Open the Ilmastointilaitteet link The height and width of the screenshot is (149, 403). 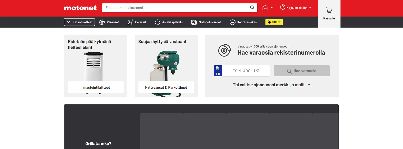[96, 87]
